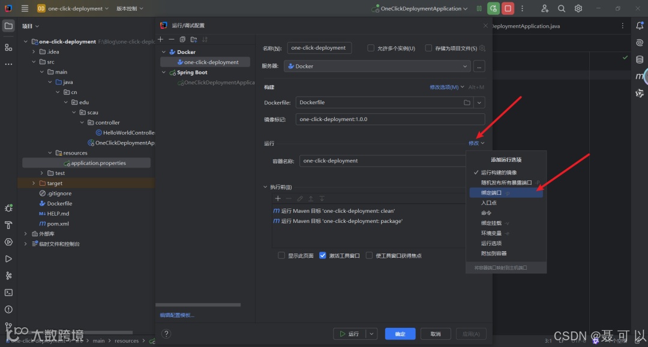Add new configuration plus icon
The image size is (648, 347).
[161, 39]
